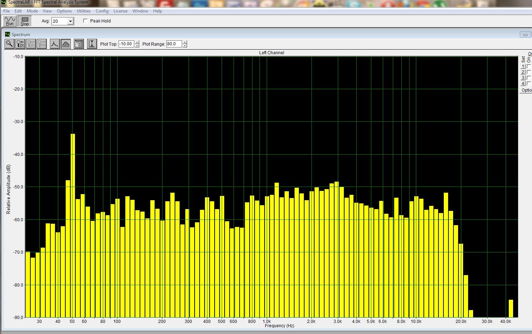Turn on overlay 1 checkbox
The height and width of the screenshot is (334, 532).
coord(529,66)
